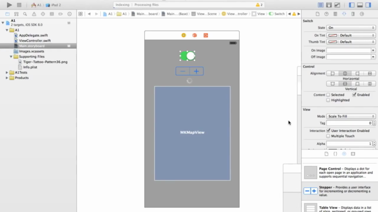Click the Alpha value field
The width and height of the screenshot is (378, 212).
pyautogui.click(x=349, y=144)
